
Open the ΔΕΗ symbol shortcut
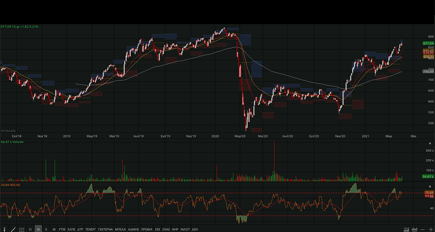pyautogui.click(x=195, y=229)
